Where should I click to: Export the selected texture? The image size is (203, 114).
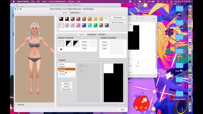[x=67, y=83]
